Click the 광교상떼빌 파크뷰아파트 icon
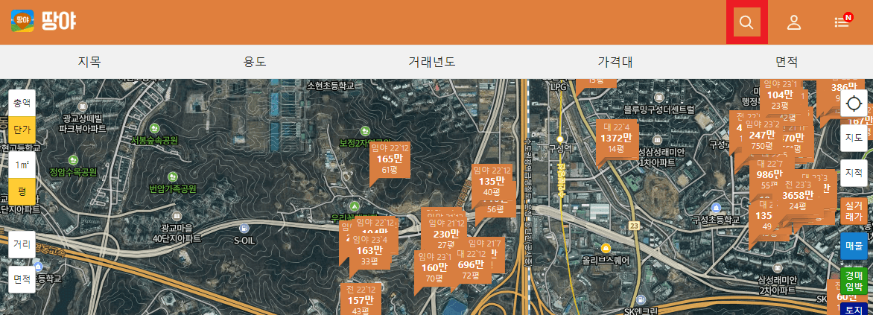873x315 pixels. click(83, 106)
